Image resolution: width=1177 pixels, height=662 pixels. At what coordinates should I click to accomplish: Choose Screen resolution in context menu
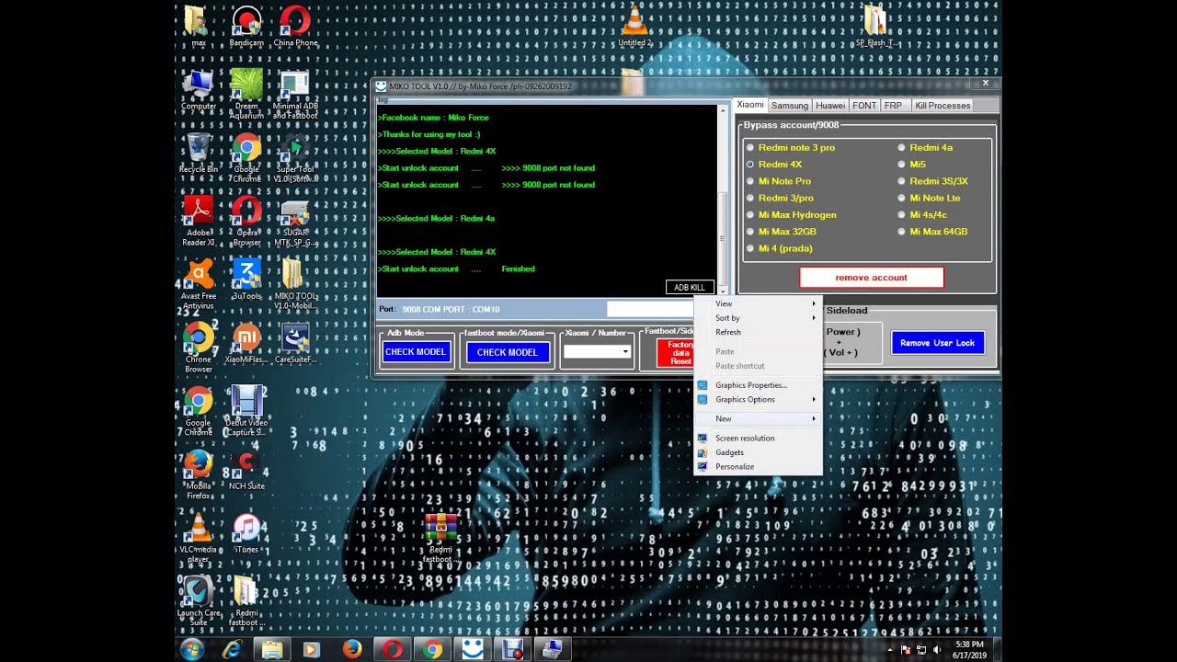758,438
